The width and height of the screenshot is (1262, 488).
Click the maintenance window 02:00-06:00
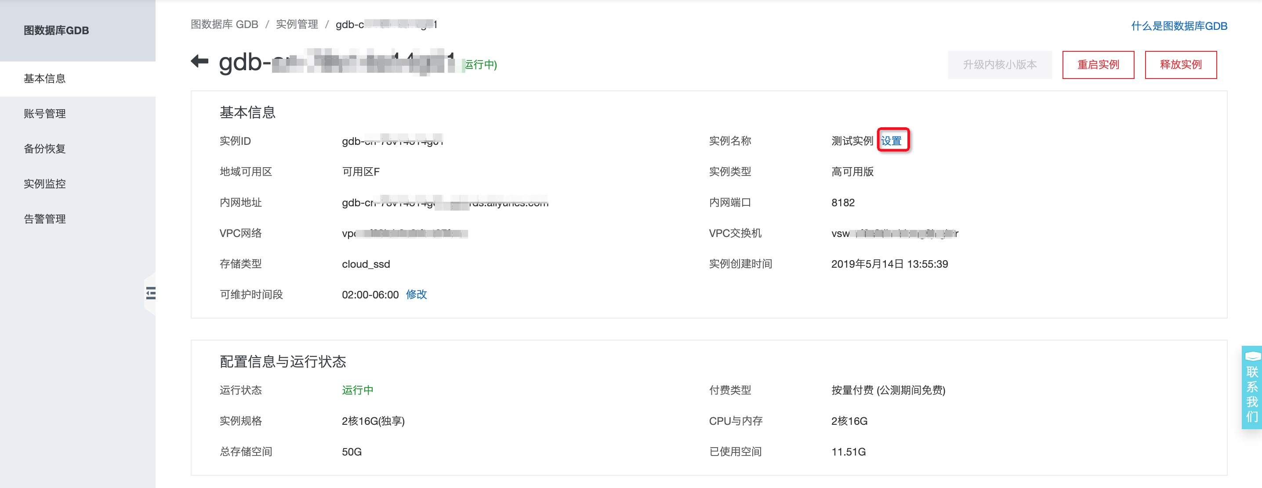click(x=370, y=294)
